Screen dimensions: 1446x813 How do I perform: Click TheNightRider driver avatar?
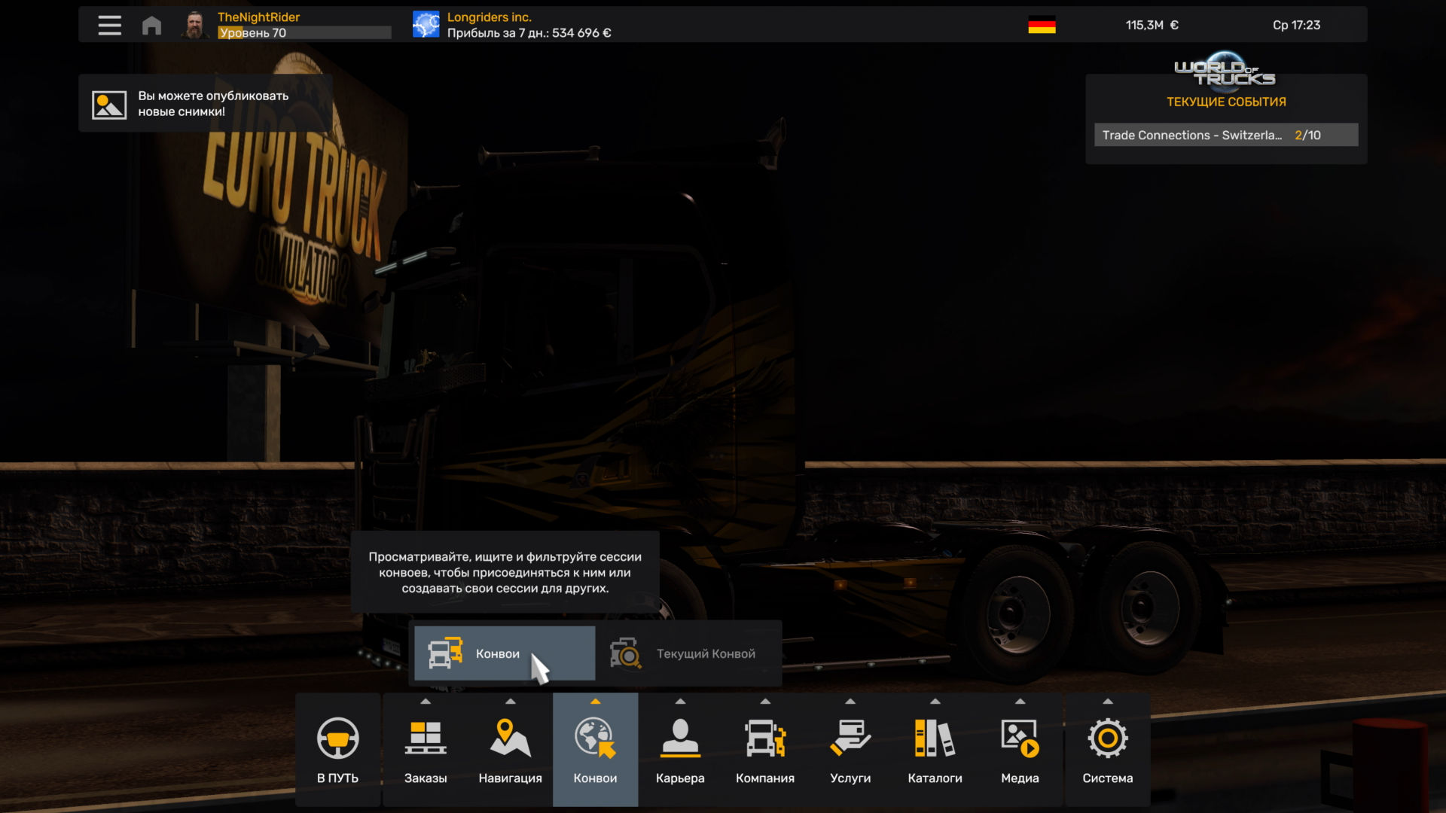click(x=195, y=25)
